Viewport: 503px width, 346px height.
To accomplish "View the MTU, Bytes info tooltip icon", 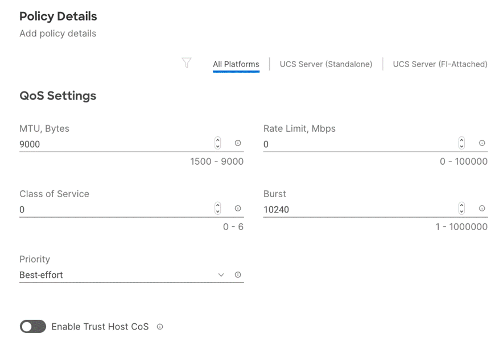I will (239, 144).
